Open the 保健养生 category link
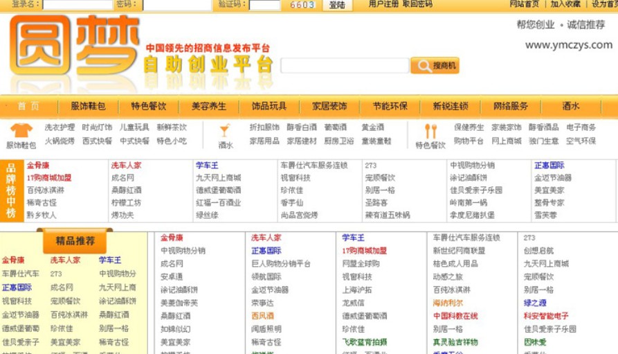This screenshot has width=618, height=354. pos(469,127)
